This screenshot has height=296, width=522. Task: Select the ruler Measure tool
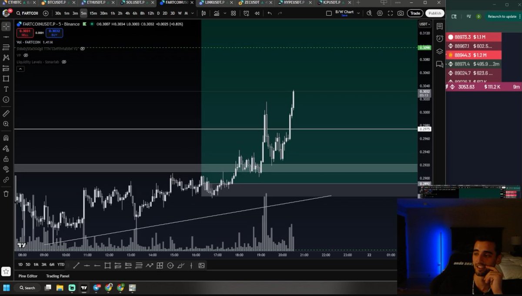pos(6,113)
